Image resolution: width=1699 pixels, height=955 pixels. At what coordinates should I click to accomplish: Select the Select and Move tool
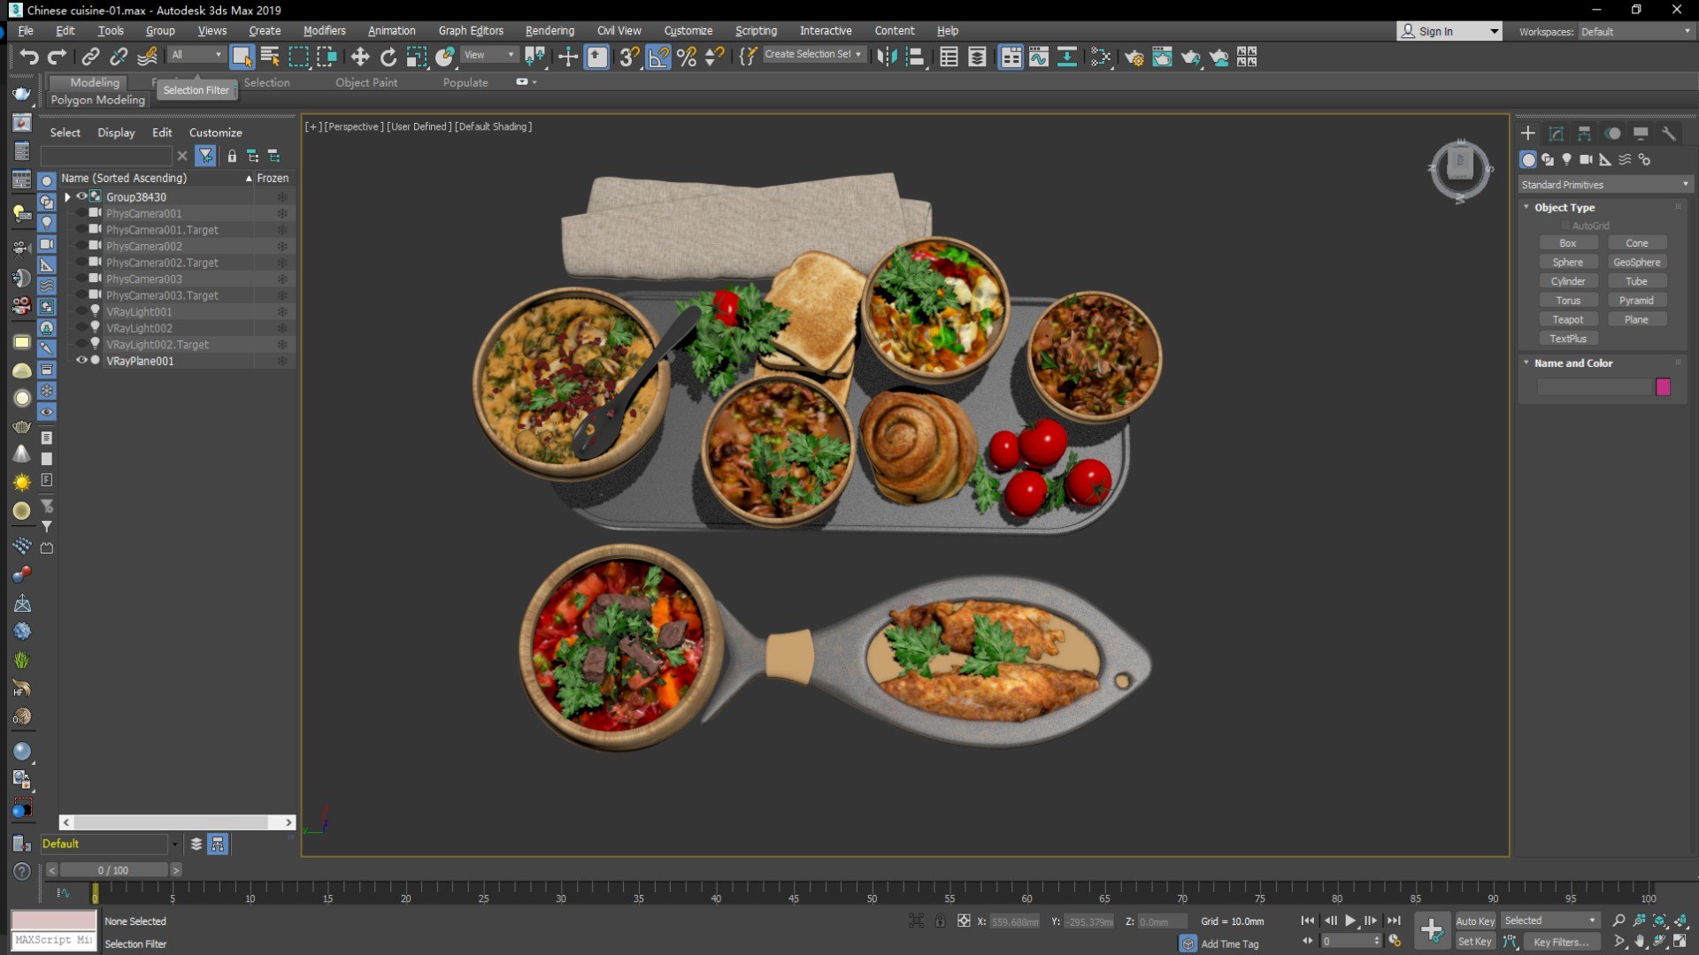click(x=359, y=57)
